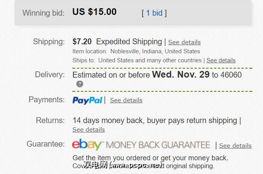Click the Payments label
Viewport: 263px width, 174px height.
(47, 100)
